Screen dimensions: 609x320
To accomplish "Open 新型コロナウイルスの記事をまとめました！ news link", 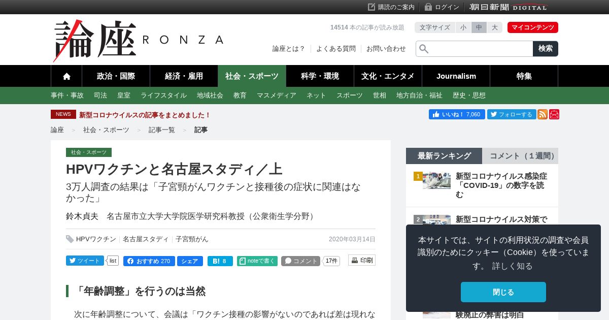I will coord(145,115).
